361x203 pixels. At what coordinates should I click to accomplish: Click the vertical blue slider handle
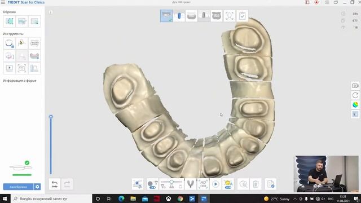coord(51,117)
